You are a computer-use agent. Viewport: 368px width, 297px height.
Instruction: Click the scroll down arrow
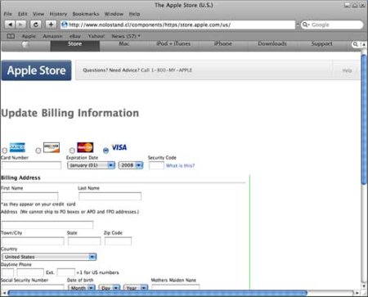364,286
